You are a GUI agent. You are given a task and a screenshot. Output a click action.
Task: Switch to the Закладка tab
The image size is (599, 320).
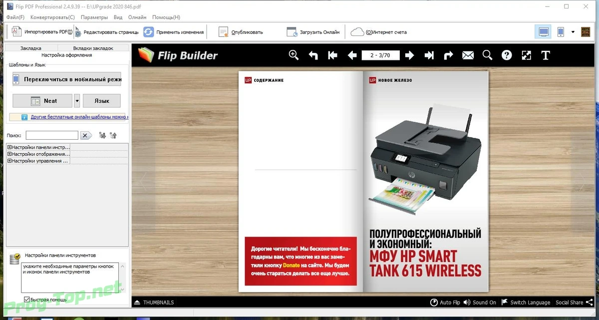pyautogui.click(x=31, y=48)
